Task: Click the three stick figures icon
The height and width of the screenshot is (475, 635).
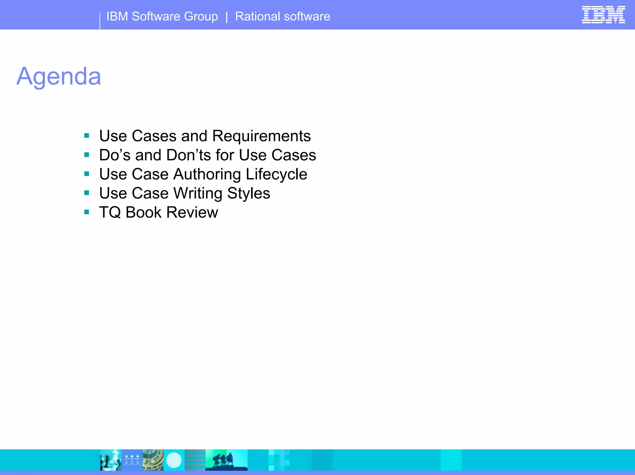Action: (x=132, y=460)
